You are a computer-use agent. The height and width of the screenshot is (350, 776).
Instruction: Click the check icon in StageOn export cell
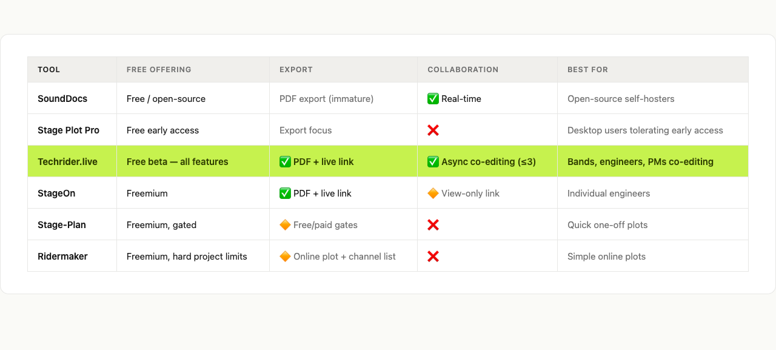tap(285, 194)
